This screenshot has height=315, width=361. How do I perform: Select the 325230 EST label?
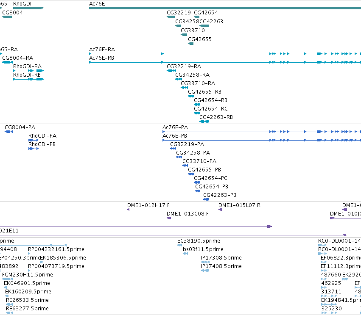[x=332, y=309]
